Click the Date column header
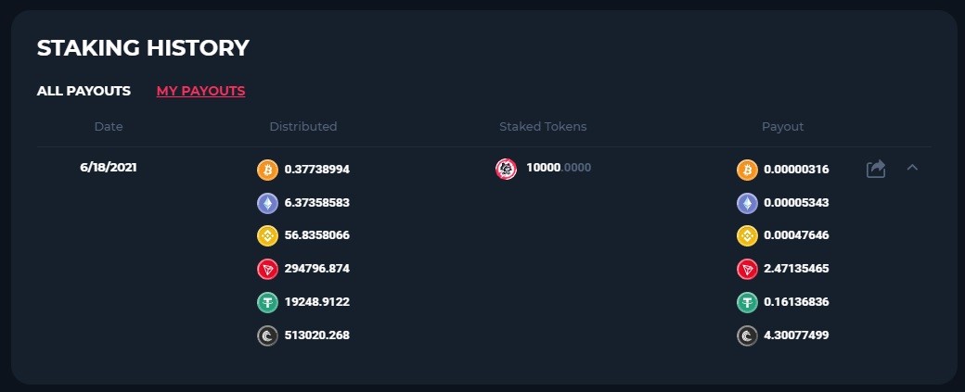Viewport: 965px width, 392px height. (x=109, y=127)
